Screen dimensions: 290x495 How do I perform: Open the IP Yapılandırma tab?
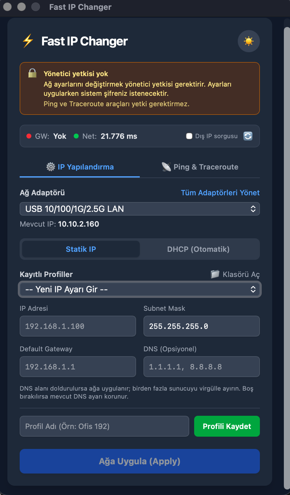[x=80, y=167]
